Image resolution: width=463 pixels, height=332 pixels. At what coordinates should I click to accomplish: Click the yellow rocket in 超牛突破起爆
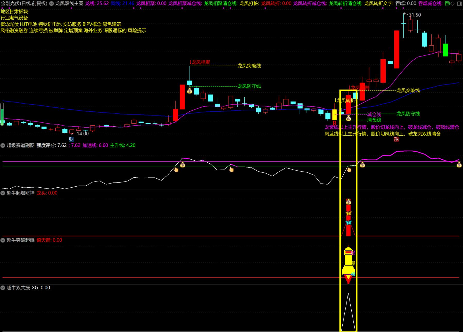click(x=348, y=265)
